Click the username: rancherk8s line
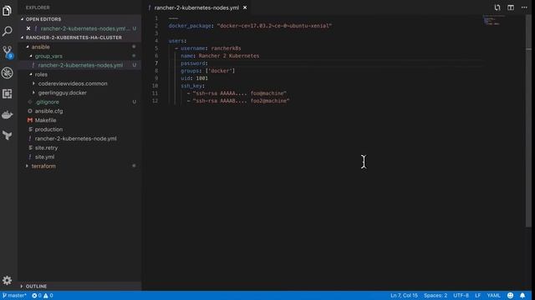This screenshot has height=300, width=535. (x=208, y=48)
